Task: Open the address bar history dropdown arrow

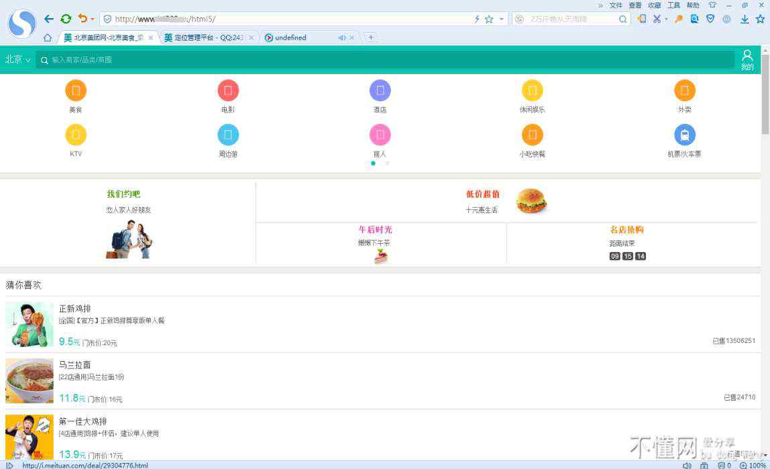Action: point(501,19)
